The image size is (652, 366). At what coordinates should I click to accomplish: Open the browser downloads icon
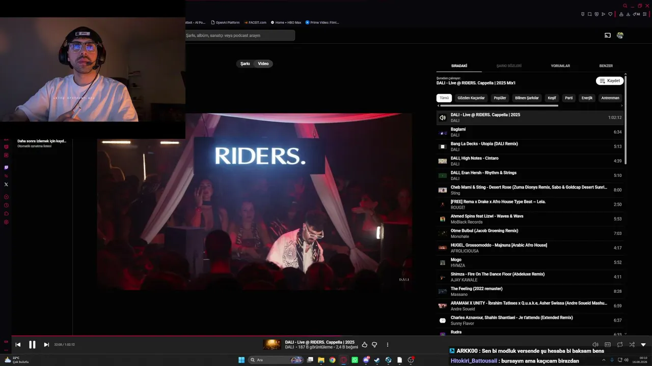point(628,14)
